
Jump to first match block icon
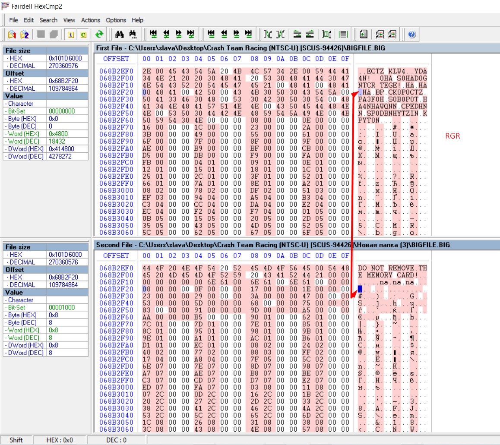[211, 34]
